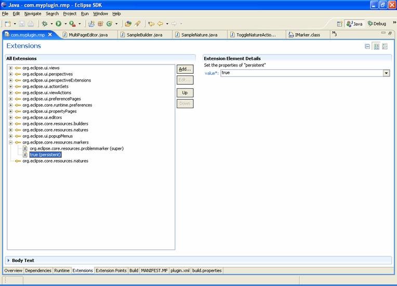Screen dimensions: 397x286
Task: Expand the org.eclipse.ui.views tree node
Action: (x=10, y=68)
